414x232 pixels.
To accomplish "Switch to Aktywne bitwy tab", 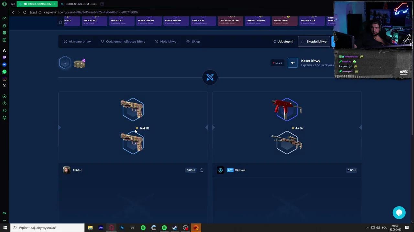I will pos(77,42).
